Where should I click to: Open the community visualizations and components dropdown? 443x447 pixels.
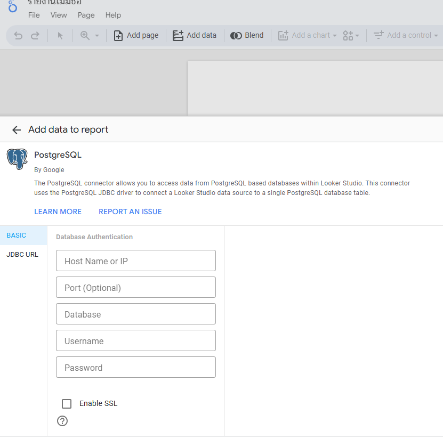tap(351, 36)
